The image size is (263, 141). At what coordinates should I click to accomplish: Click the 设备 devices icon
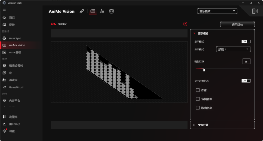(4, 25)
